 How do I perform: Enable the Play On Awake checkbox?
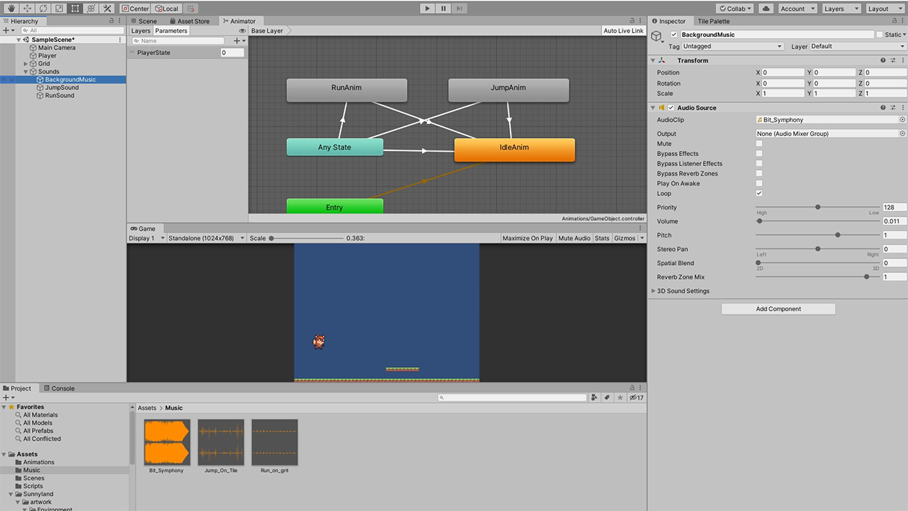759,184
